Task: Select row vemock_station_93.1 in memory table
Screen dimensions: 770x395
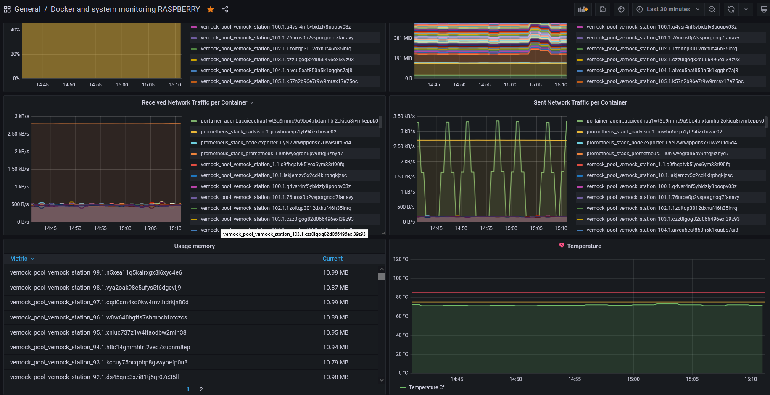Action: (191, 362)
